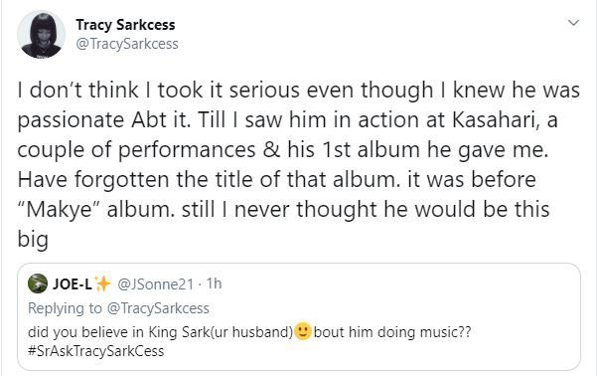Open Tracy Sarkcess profile picture
The image size is (597, 376).
click(41, 35)
